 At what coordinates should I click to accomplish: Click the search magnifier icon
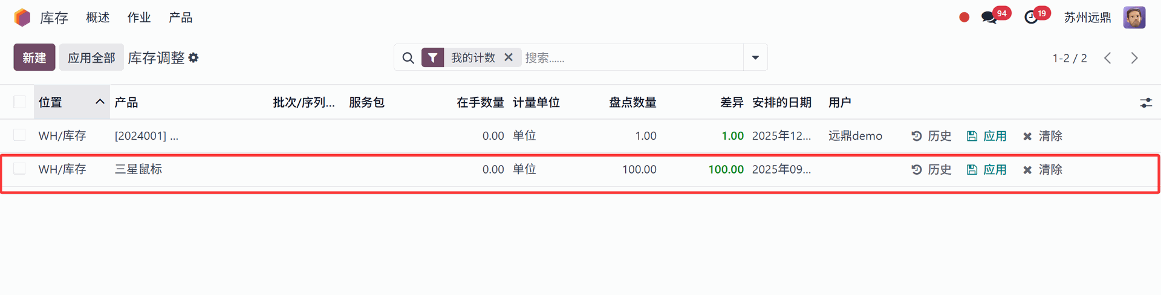[x=408, y=58]
